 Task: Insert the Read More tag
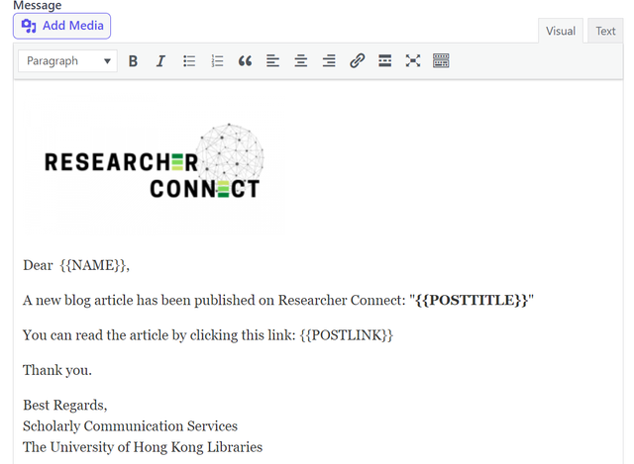click(x=385, y=61)
